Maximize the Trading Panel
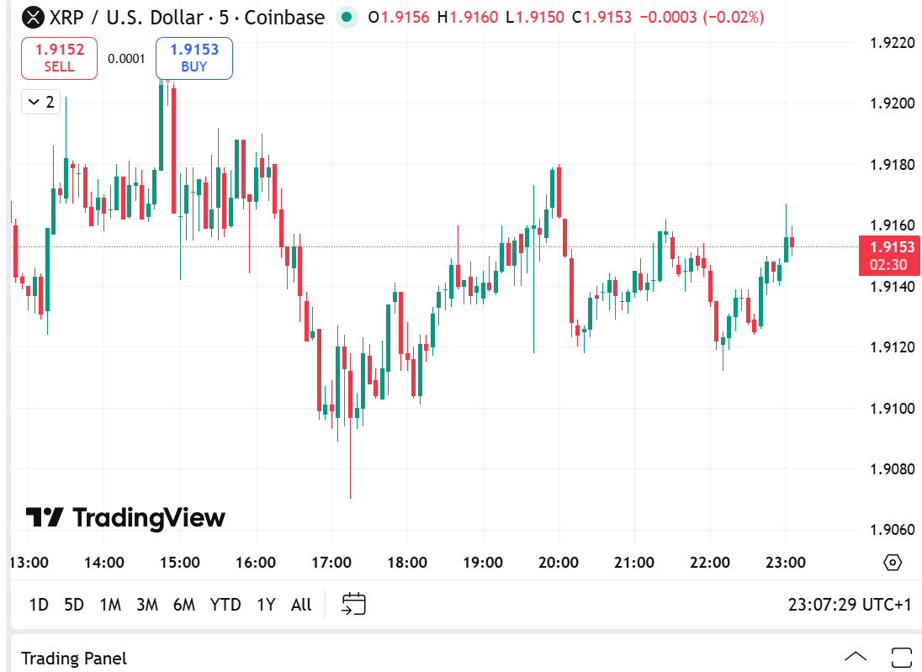922x672 pixels. (x=902, y=658)
